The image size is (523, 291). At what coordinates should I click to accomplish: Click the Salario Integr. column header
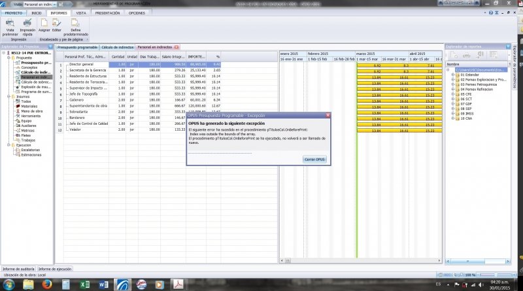(174, 57)
